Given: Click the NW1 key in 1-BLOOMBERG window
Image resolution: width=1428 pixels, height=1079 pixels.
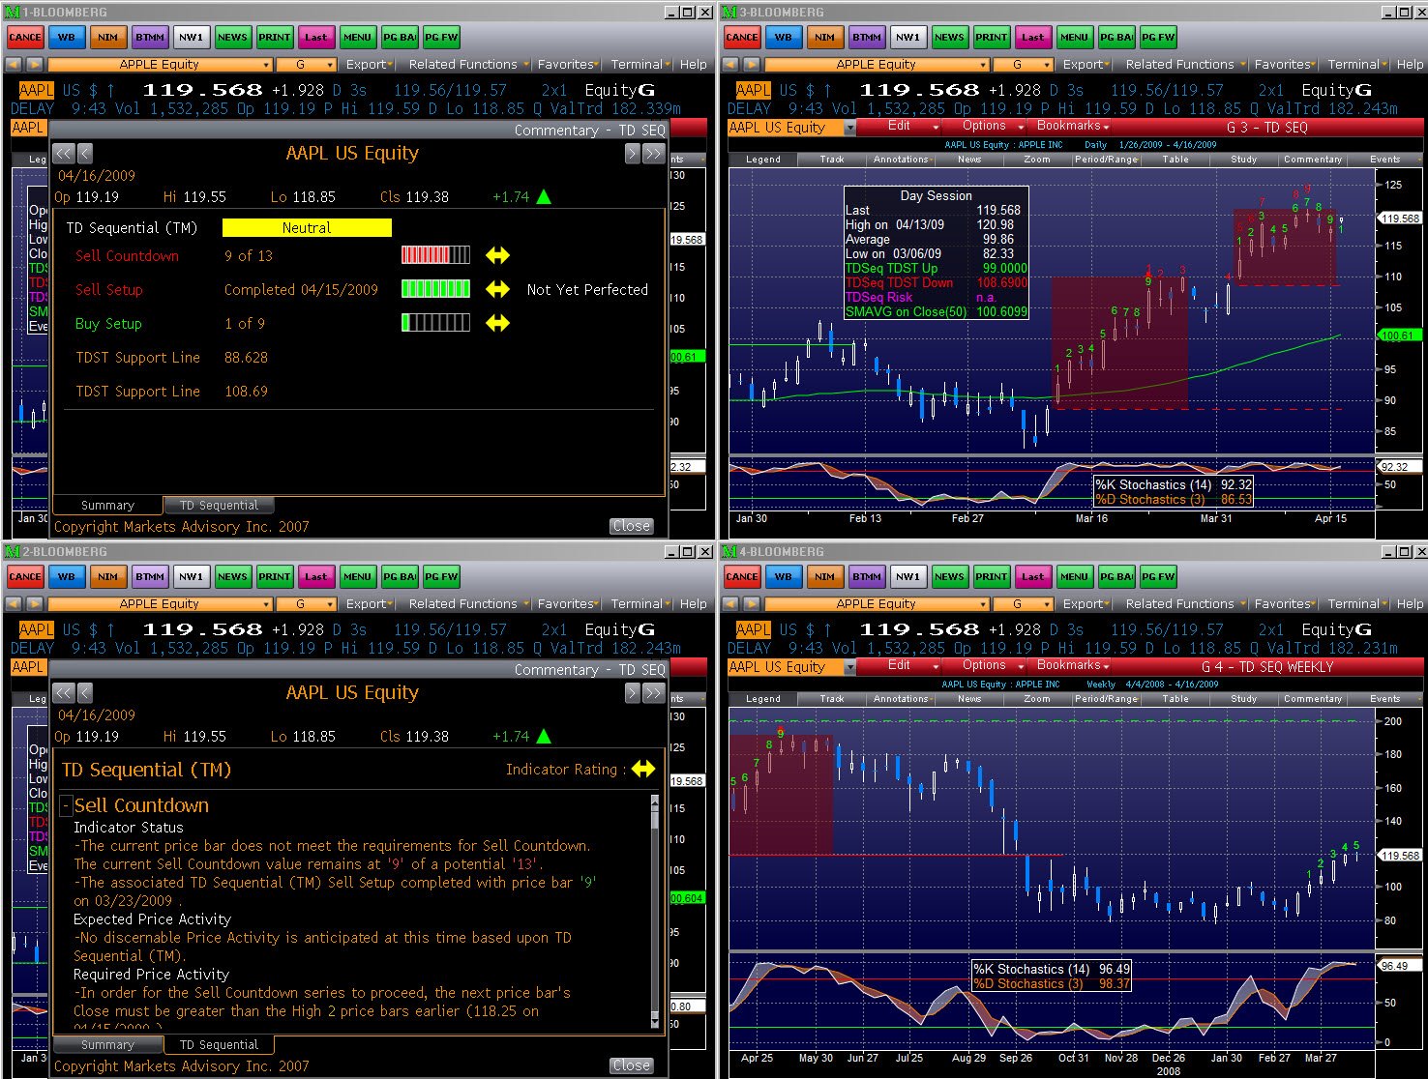Looking at the screenshot, I should pyautogui.click(x=192, y=37).
